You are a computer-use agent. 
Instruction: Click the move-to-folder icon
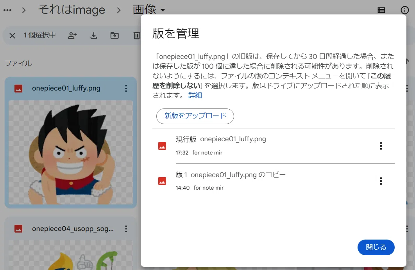point(114,36)
